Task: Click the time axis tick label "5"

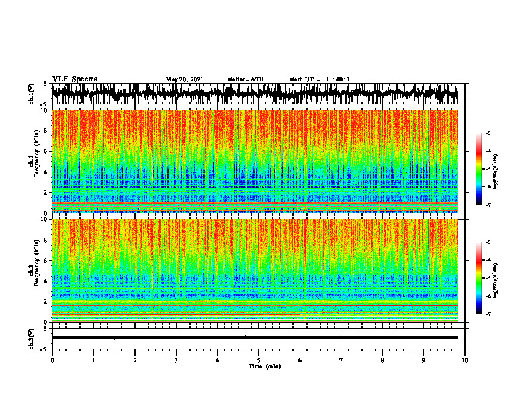Action: coord(259,360)
